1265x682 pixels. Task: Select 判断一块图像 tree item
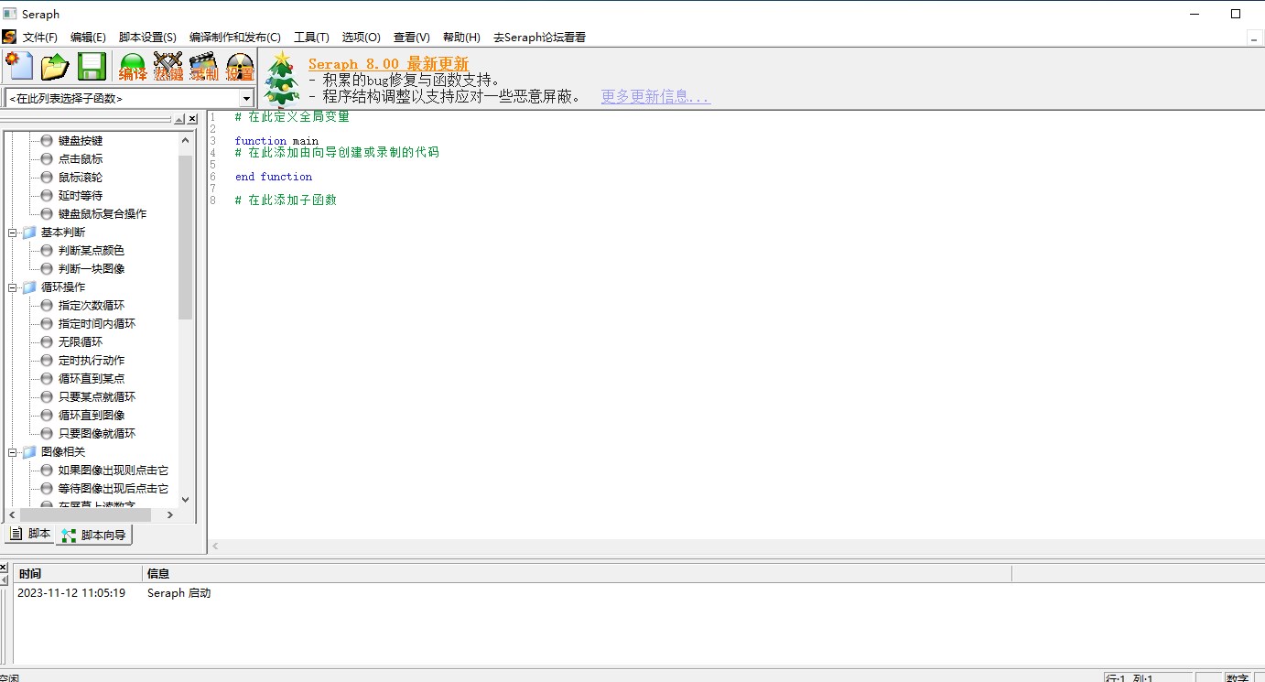(x=92, y=269)
